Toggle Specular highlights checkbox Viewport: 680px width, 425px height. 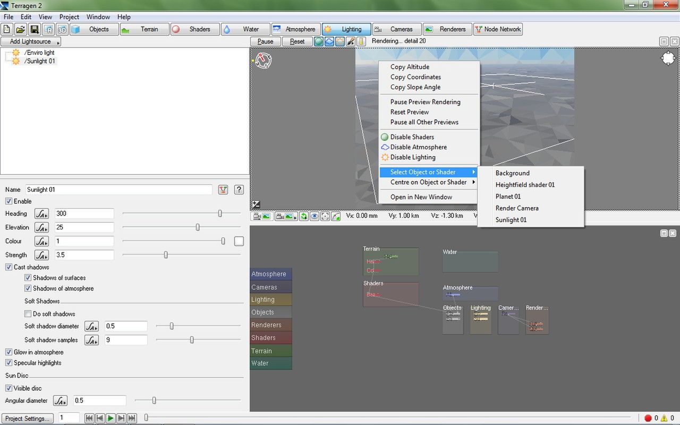8,363
